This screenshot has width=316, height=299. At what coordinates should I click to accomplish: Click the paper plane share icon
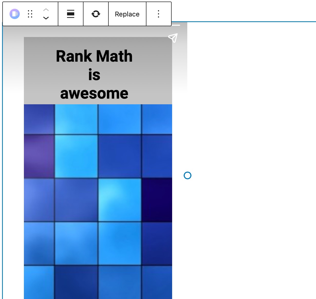coord(173,38)
